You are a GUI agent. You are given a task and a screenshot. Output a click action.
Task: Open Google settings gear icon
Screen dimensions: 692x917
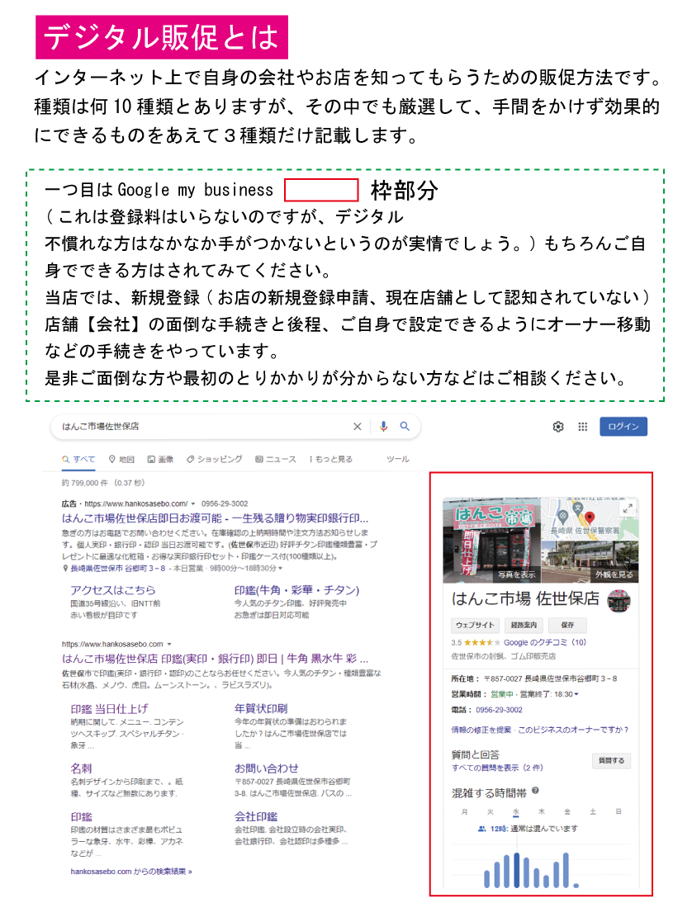pyautogui.click(x=558, y=427)
